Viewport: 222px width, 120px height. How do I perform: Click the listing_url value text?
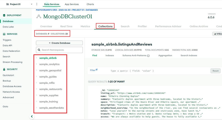pyautogui.click(x=141, y=93)
